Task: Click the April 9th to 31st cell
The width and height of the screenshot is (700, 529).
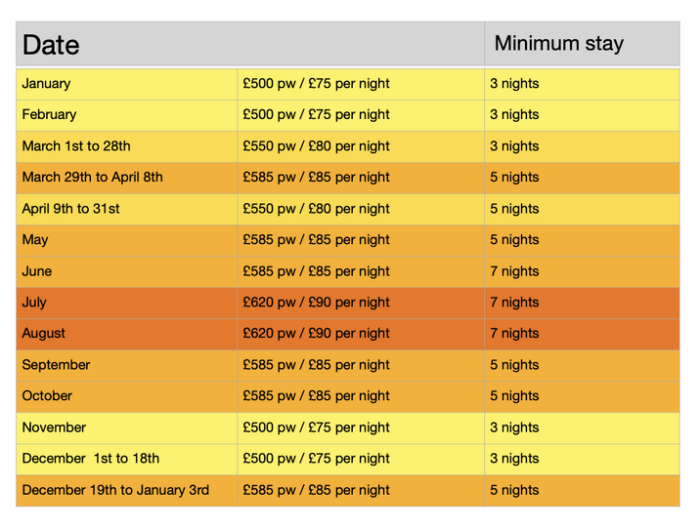Action: coord(71,209)
